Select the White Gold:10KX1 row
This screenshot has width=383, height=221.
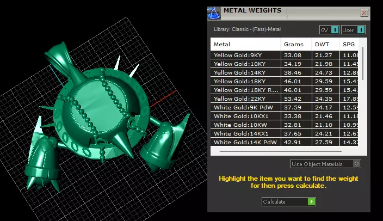point(285,116)
